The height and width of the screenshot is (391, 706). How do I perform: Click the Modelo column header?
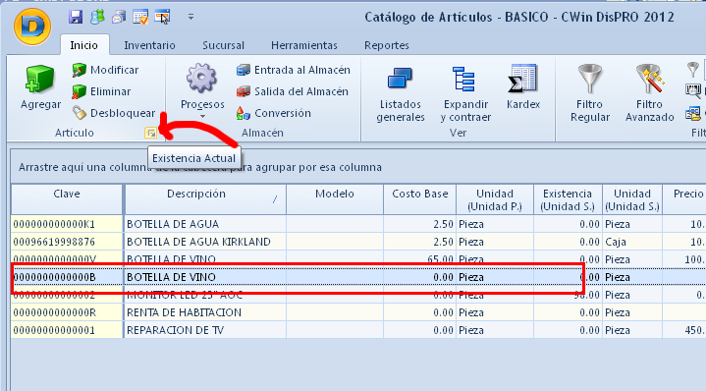335,199
